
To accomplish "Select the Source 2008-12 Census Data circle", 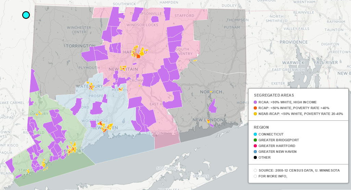I will (x=255, y=170).
